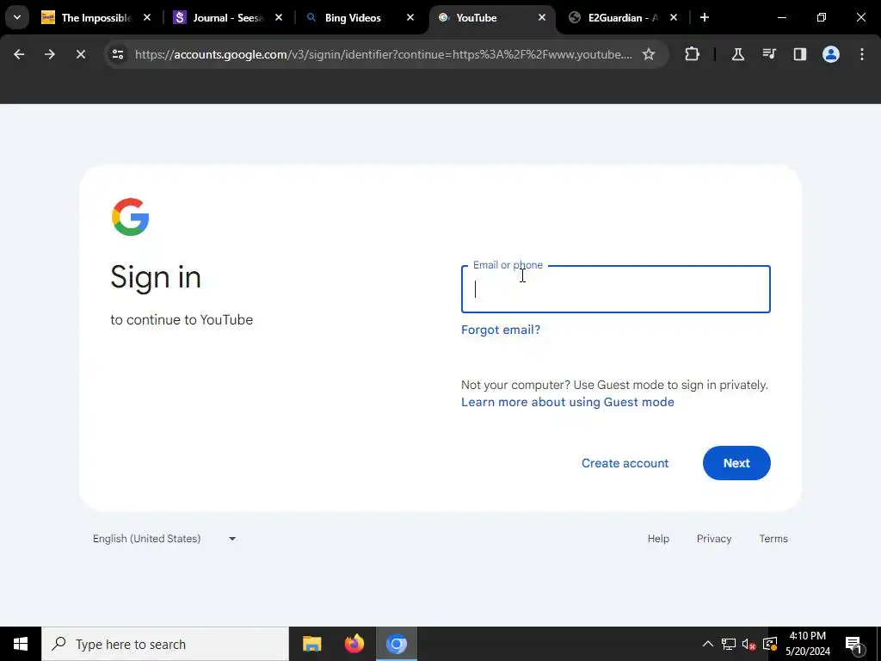The width and height of the screenshot is (881, 661).
Task: Click the Create account button
Action: pos(625,463)
